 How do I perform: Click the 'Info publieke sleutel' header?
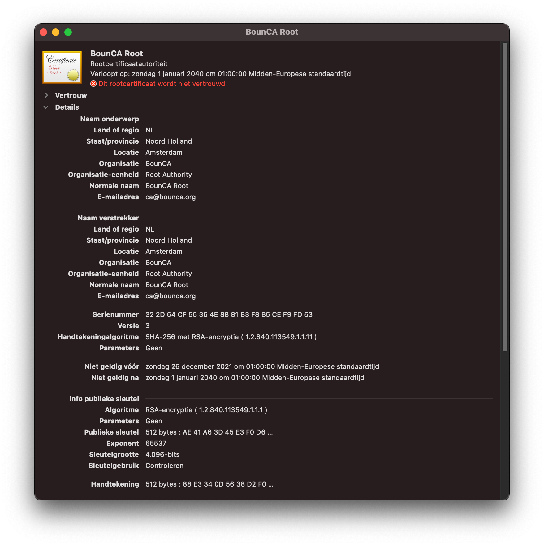coord(104,399)
